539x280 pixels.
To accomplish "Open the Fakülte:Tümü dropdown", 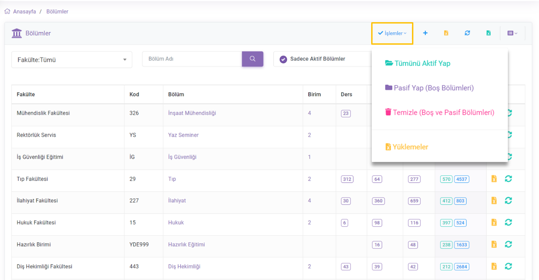I will tap(72, 60).
